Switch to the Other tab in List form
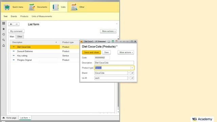Viewport: 217px width, 122px height. pos(20,37)
